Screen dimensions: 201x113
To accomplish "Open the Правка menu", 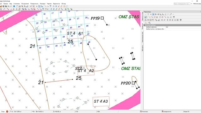I will click(6, 4).
